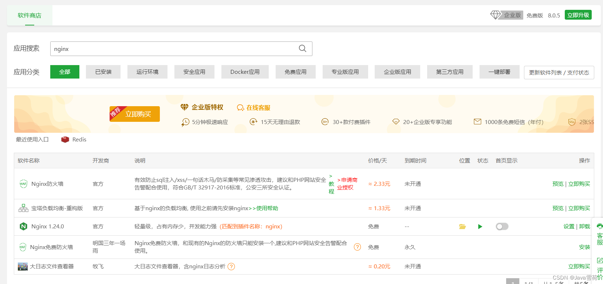The height and width of the screenshot is (284, 603).
Task: Click the SSL certificate icon in banner
Action: pyautogui.click(x=572, y=122)
